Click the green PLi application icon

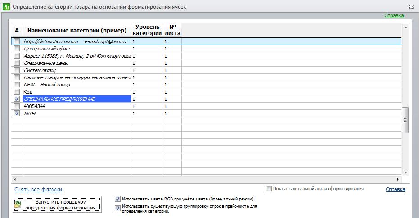pyautogui.click(x=6, y=6)
